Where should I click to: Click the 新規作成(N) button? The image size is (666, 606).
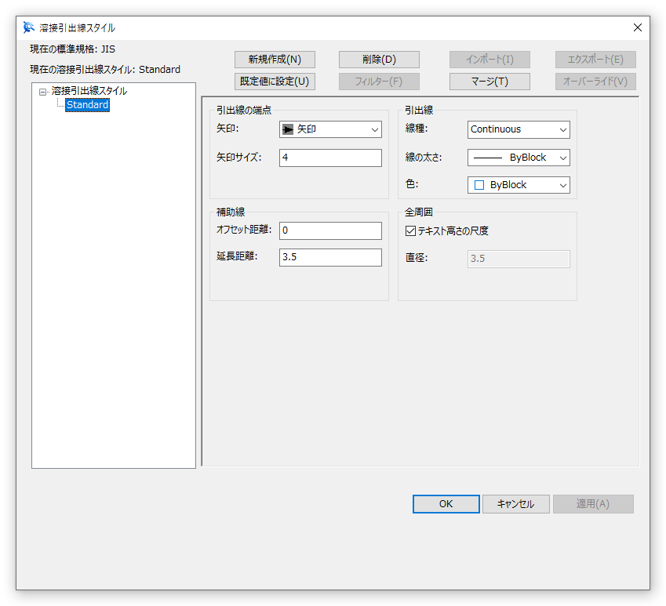click(275, 60)
